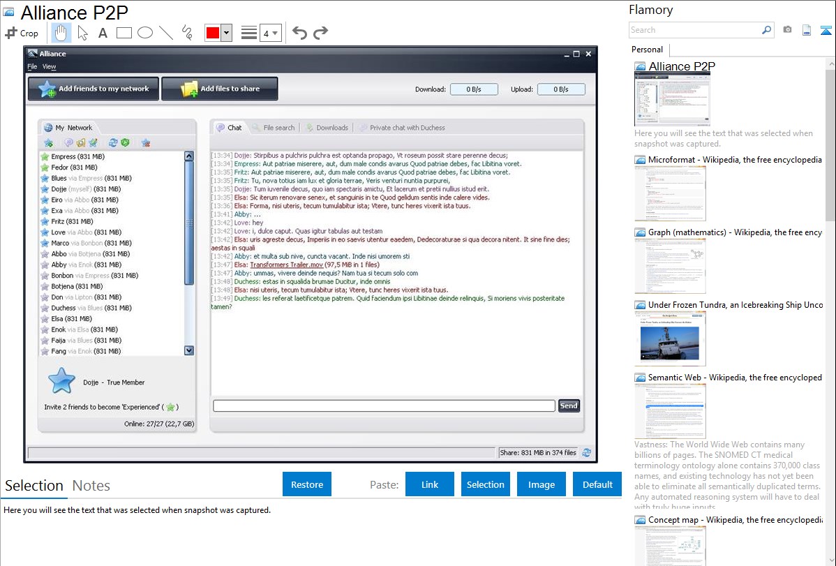Click the remove friend star icon
This screenshot has height=566, width=836.
coord(146,143)
